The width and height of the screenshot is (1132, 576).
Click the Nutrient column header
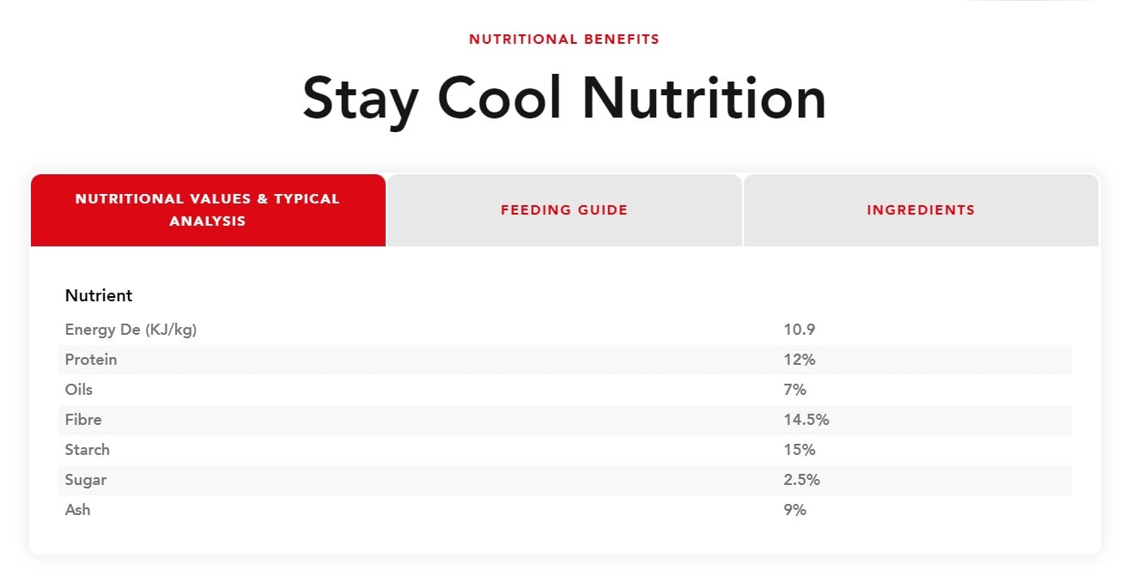point(99,296)
